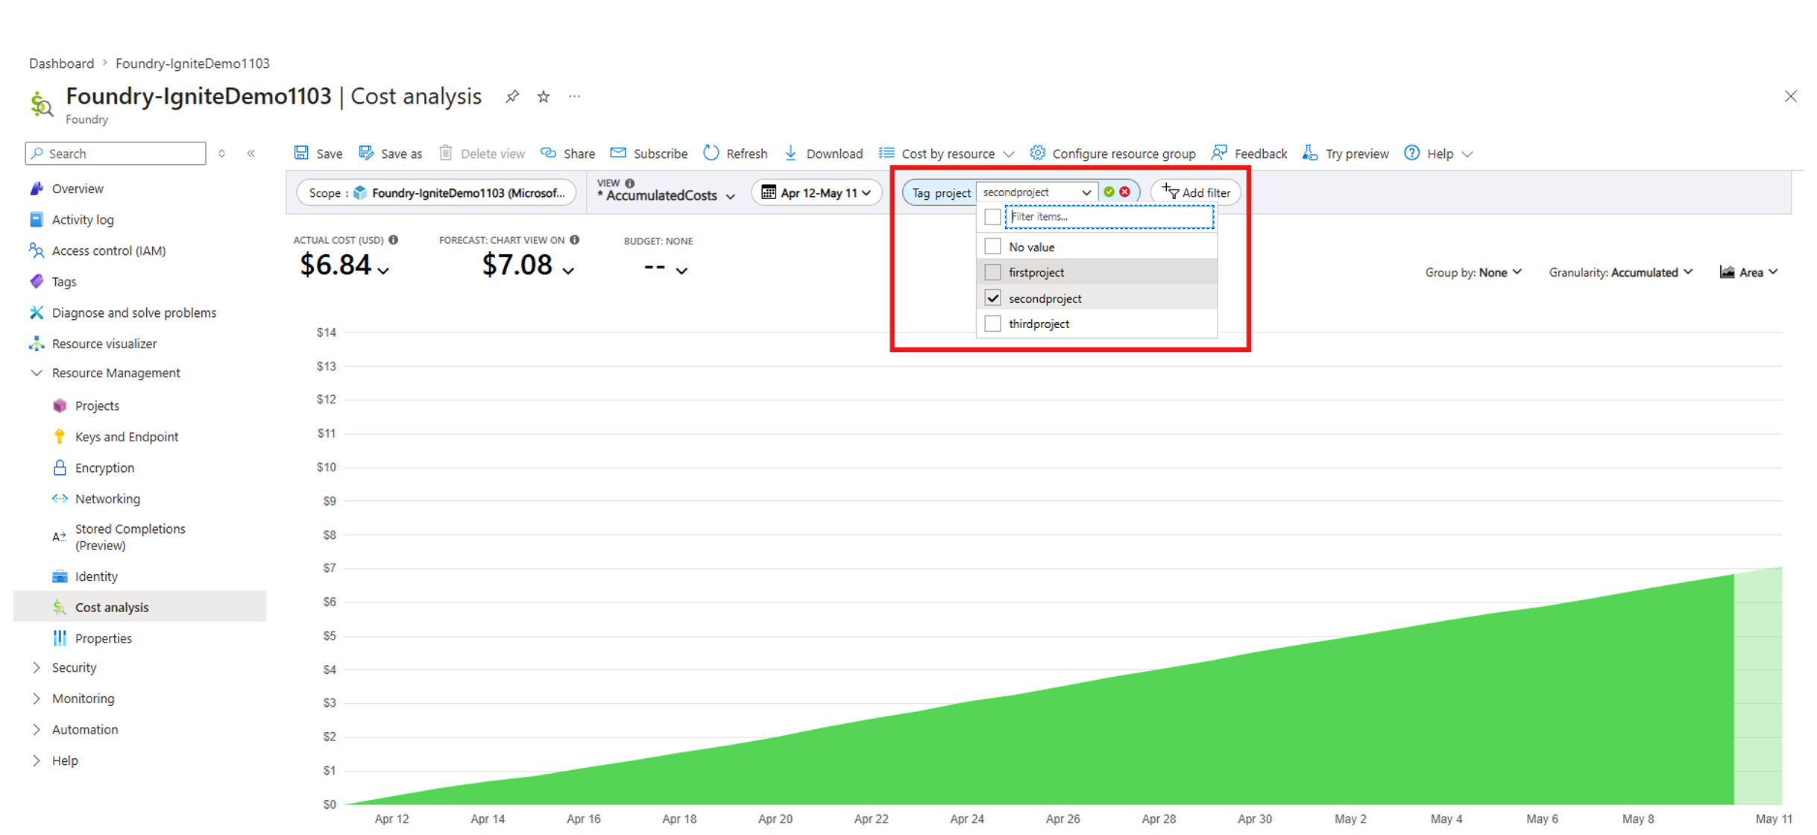
Task: Open Tags in the sidebar
Action: [64, 282]
